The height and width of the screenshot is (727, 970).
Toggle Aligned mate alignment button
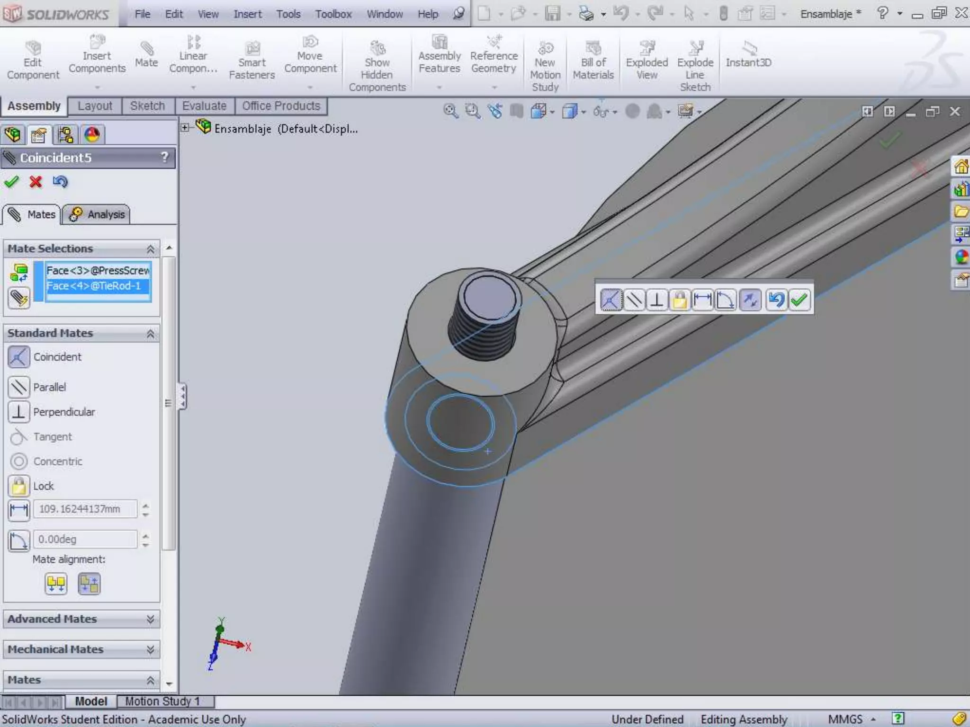point(56,584)
